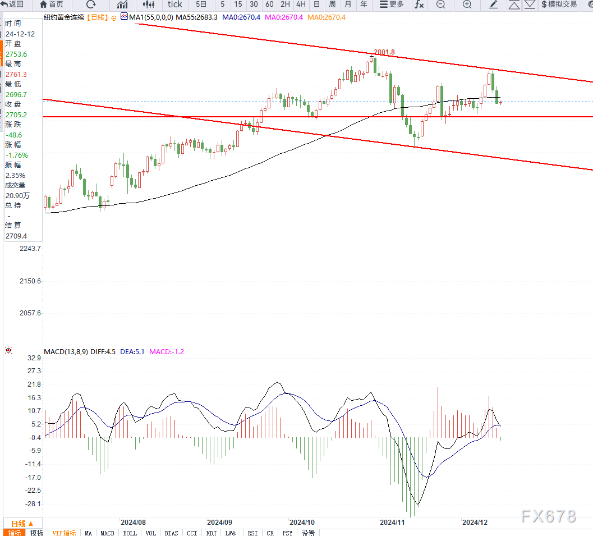Click the 2024/11 date axis label
The image size is (593, 536).
(392, 522)
